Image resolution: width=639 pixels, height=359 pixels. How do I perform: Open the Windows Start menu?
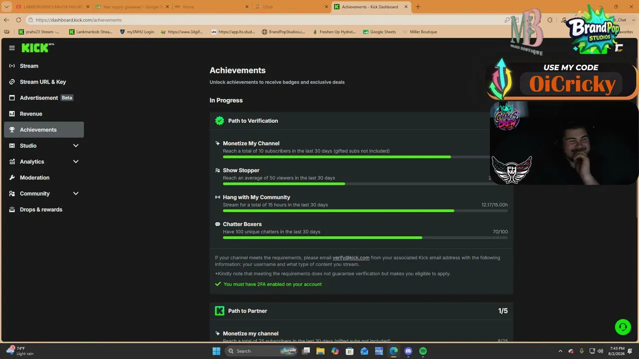216,351
